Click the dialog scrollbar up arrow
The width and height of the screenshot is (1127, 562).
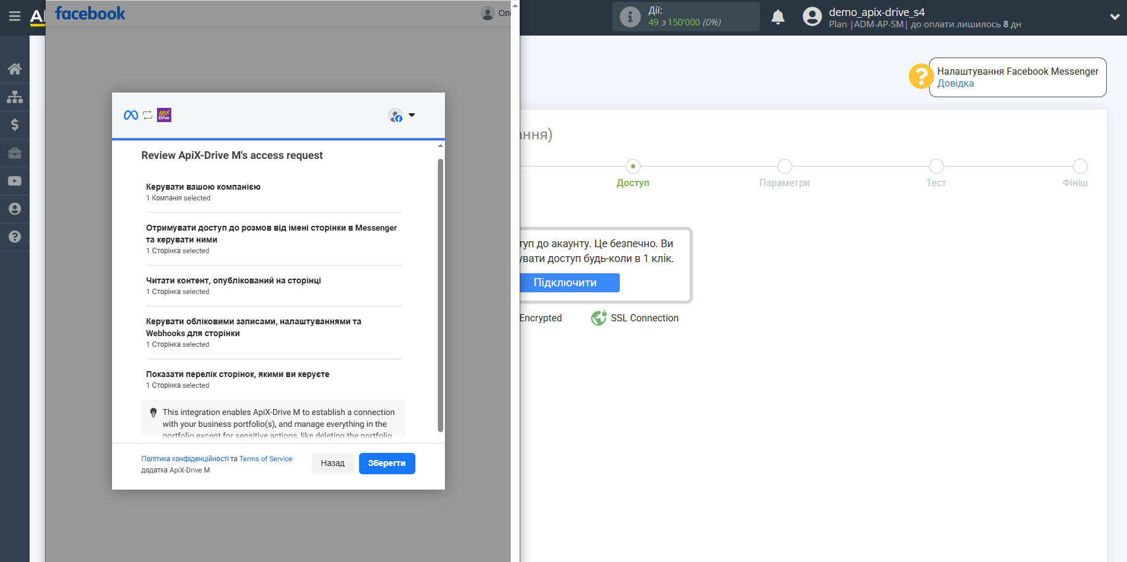tap(440, 145)
